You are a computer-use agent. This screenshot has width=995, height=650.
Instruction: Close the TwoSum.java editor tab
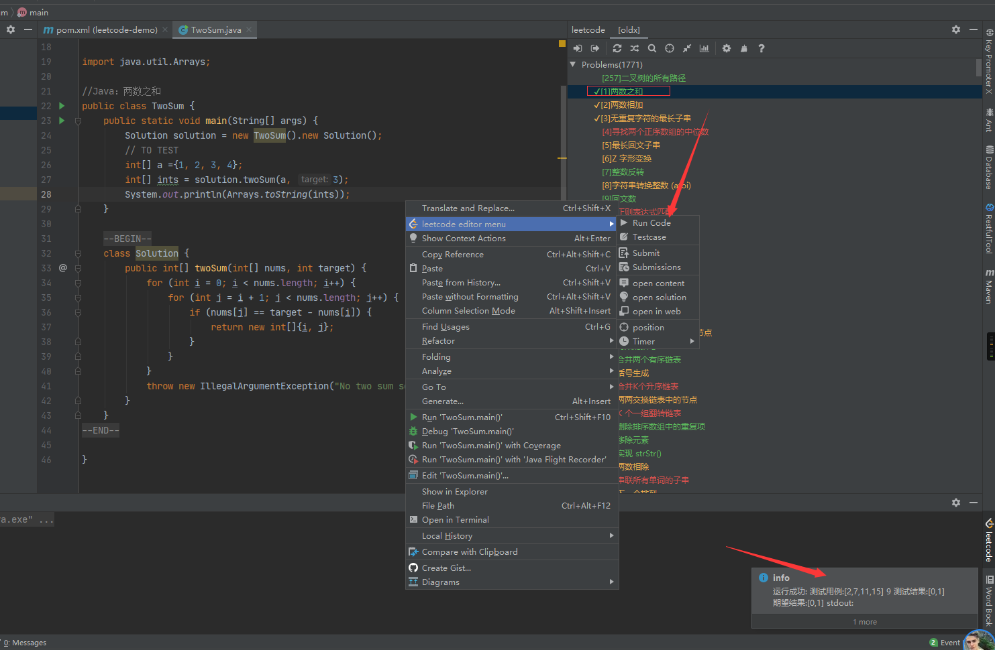[x=249, y=29]
